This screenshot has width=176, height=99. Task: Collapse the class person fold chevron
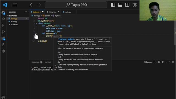pos(37,23)
